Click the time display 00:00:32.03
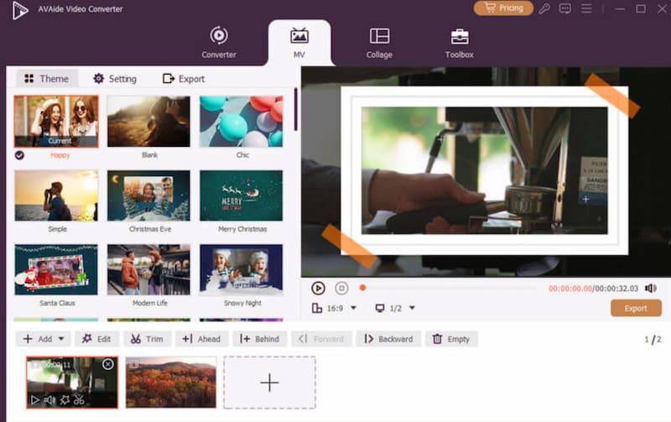The image size is (671, 422). 616,289
